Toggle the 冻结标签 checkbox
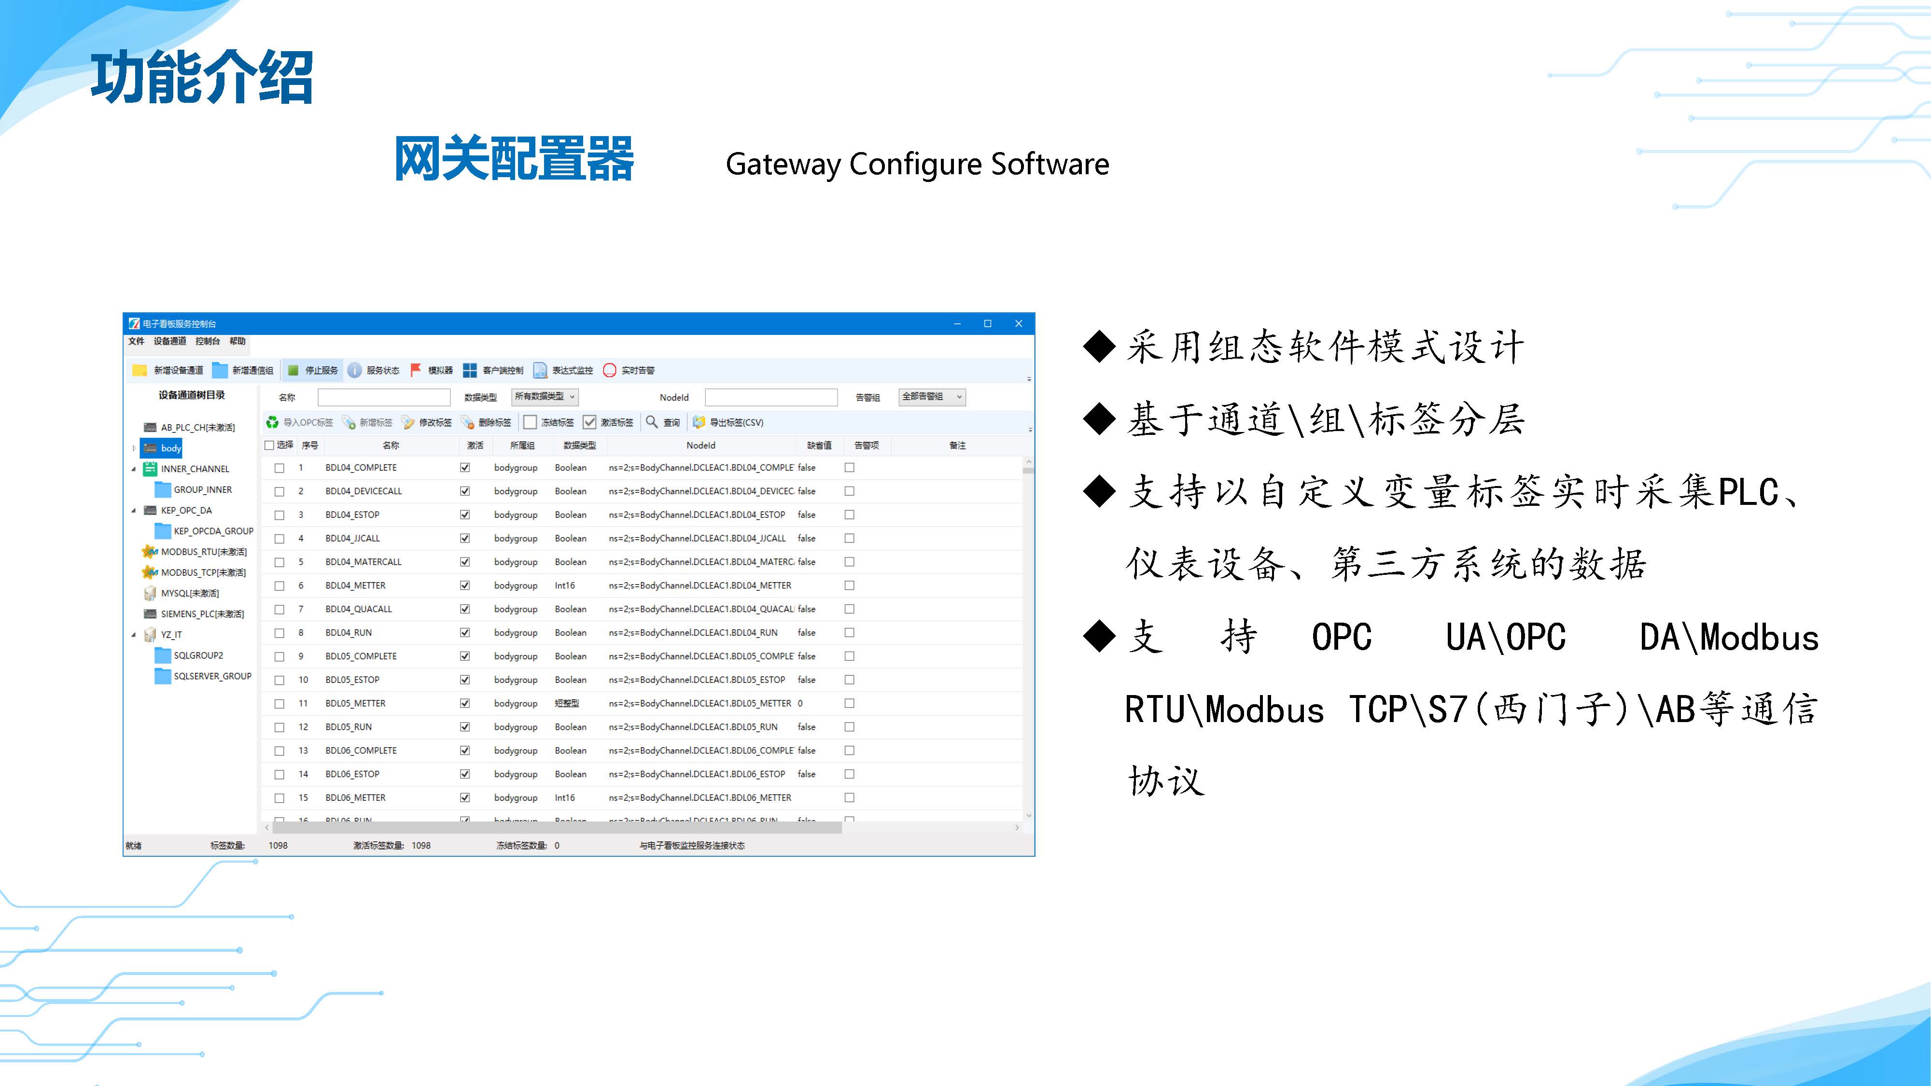1931x1086 pixels. (x=530, y=422)
